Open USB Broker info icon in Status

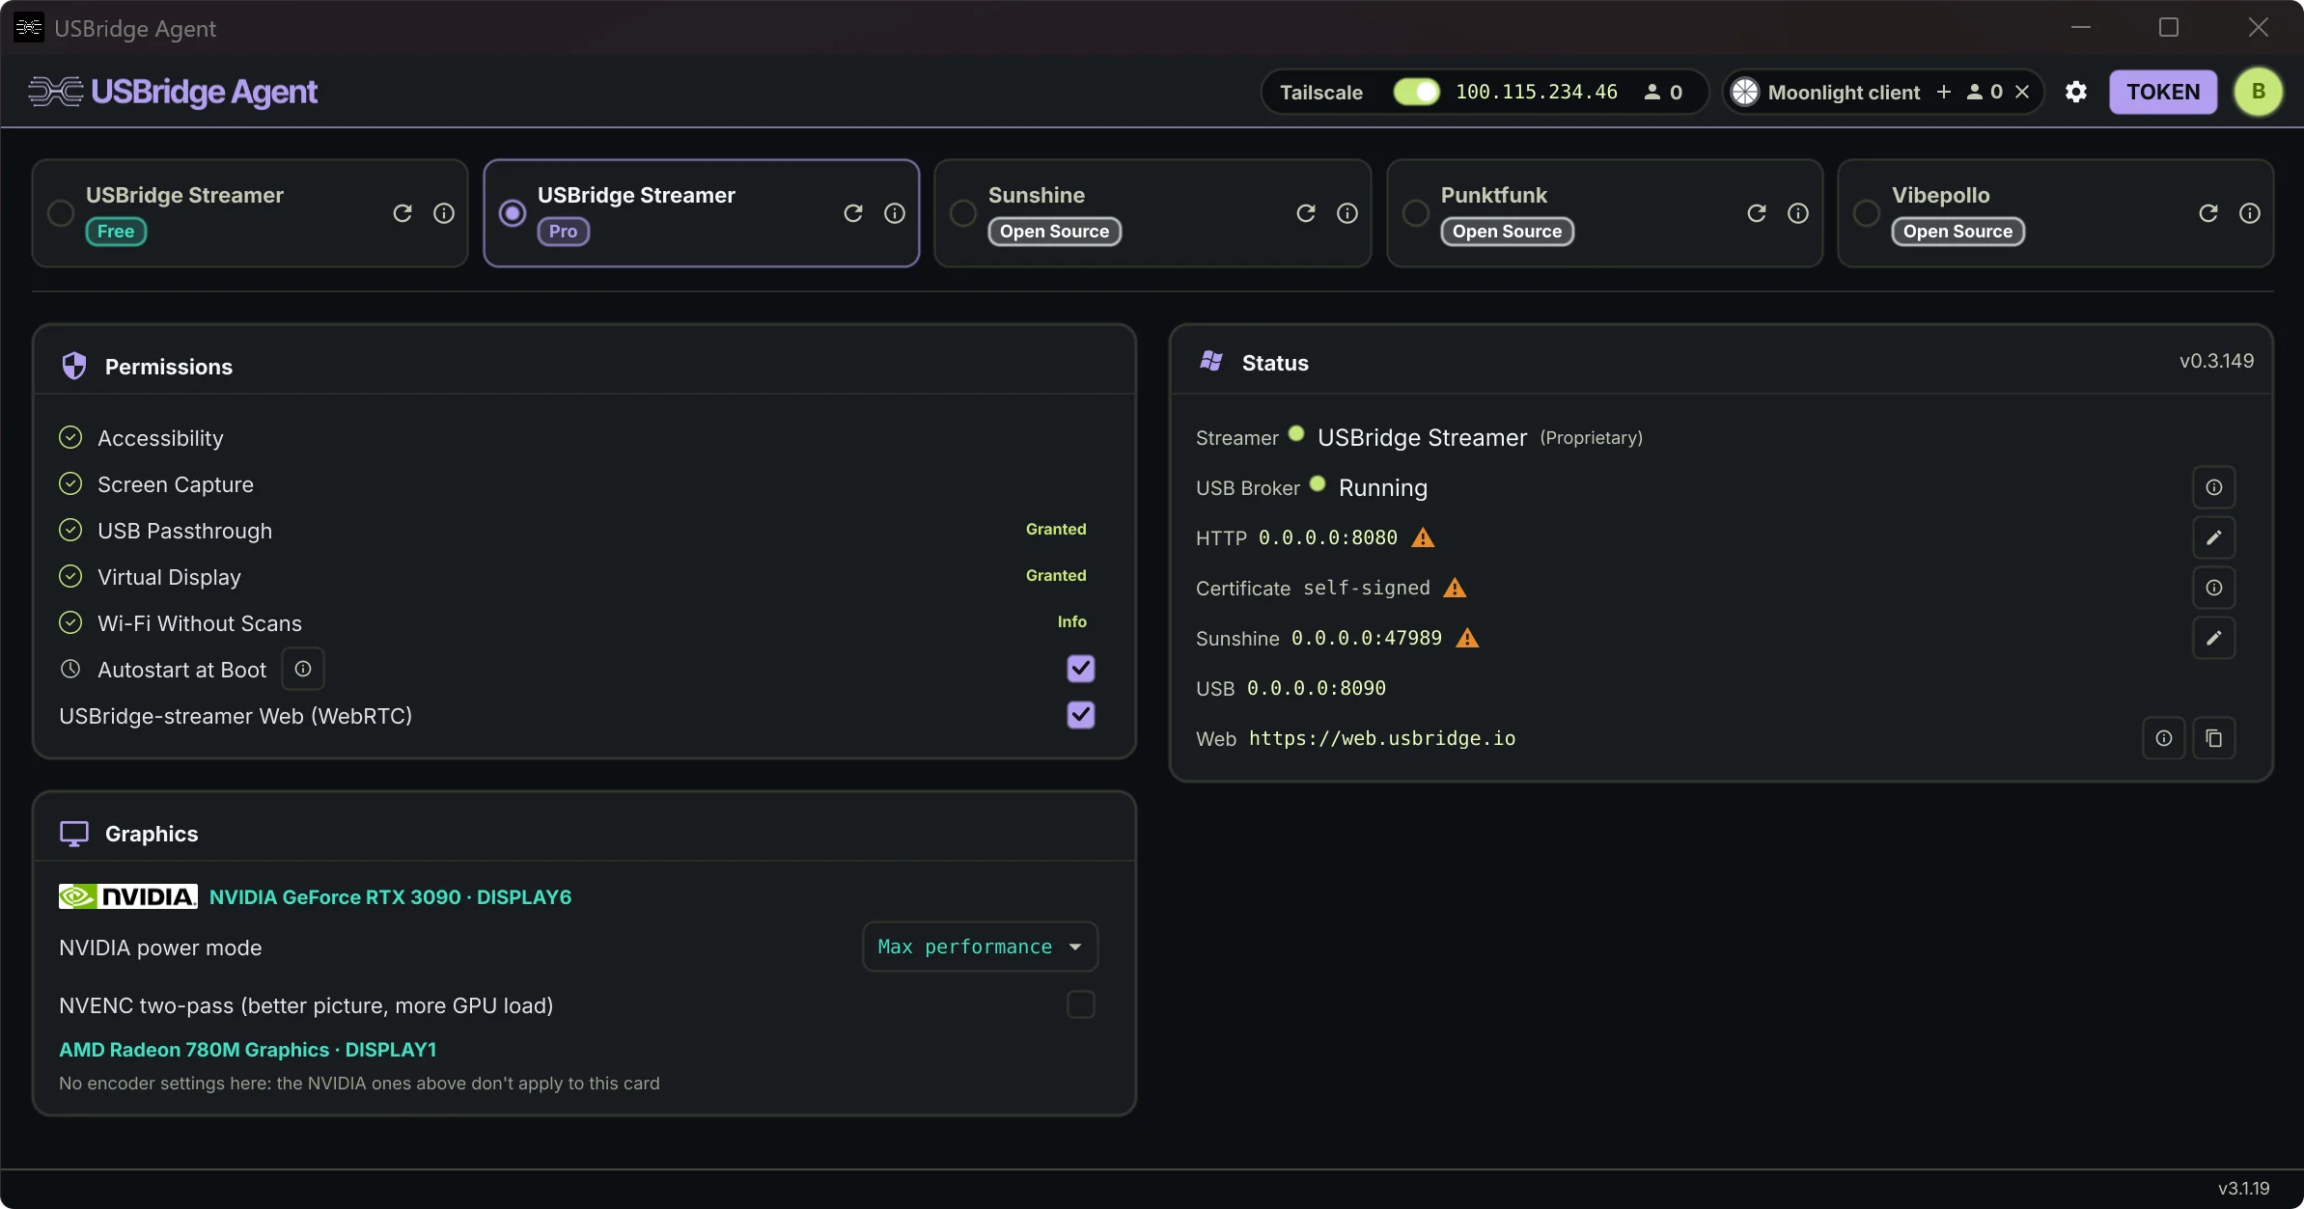click(2214, 487)
